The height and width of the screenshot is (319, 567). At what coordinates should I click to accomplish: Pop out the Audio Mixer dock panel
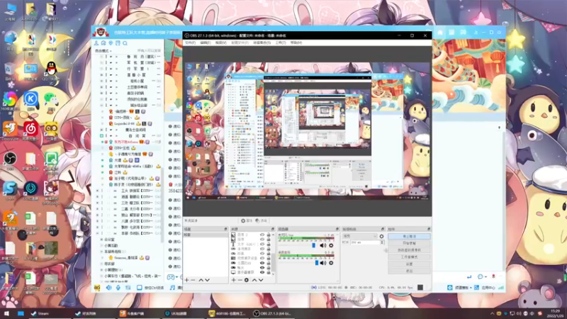[x=337, y=229]
